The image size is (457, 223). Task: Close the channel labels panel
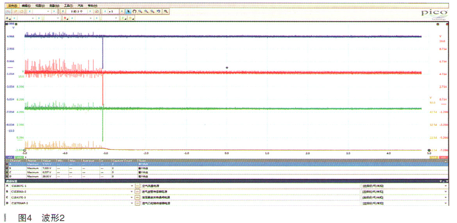tap(447, 181)
